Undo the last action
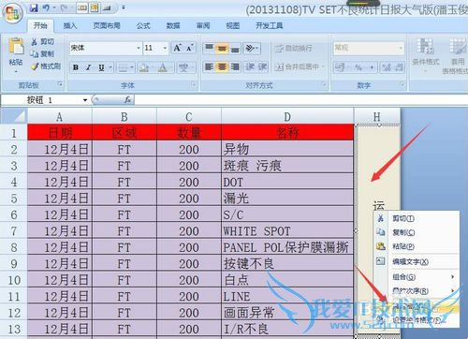The height and width of the screenshot is (339, 468). click(46, 8)
